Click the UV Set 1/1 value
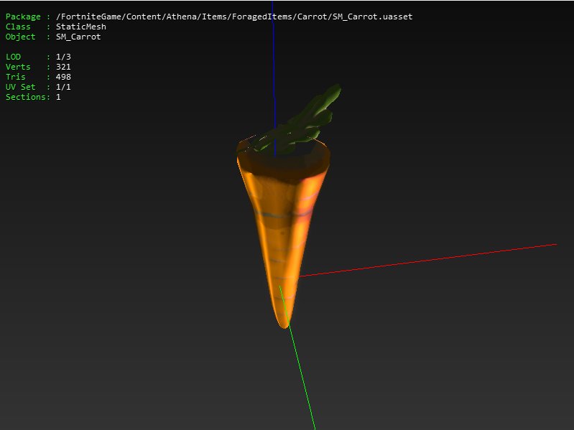Screen dimensions: 574x430 [x=63, y=87]
